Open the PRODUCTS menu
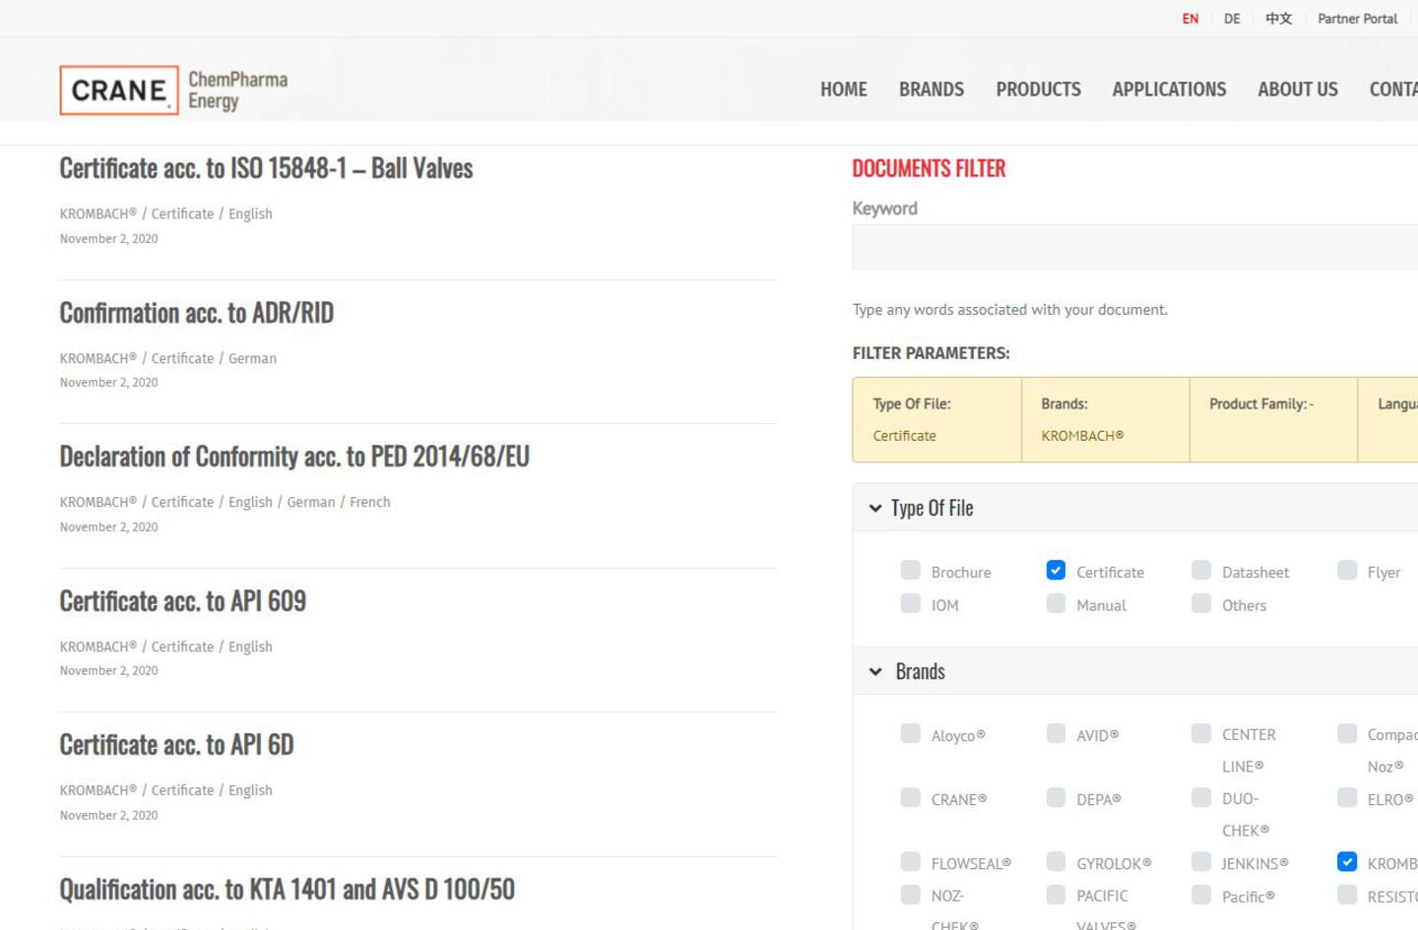Image resolution: width=1418 pixels, height=930 pixels. point(1038,90)
